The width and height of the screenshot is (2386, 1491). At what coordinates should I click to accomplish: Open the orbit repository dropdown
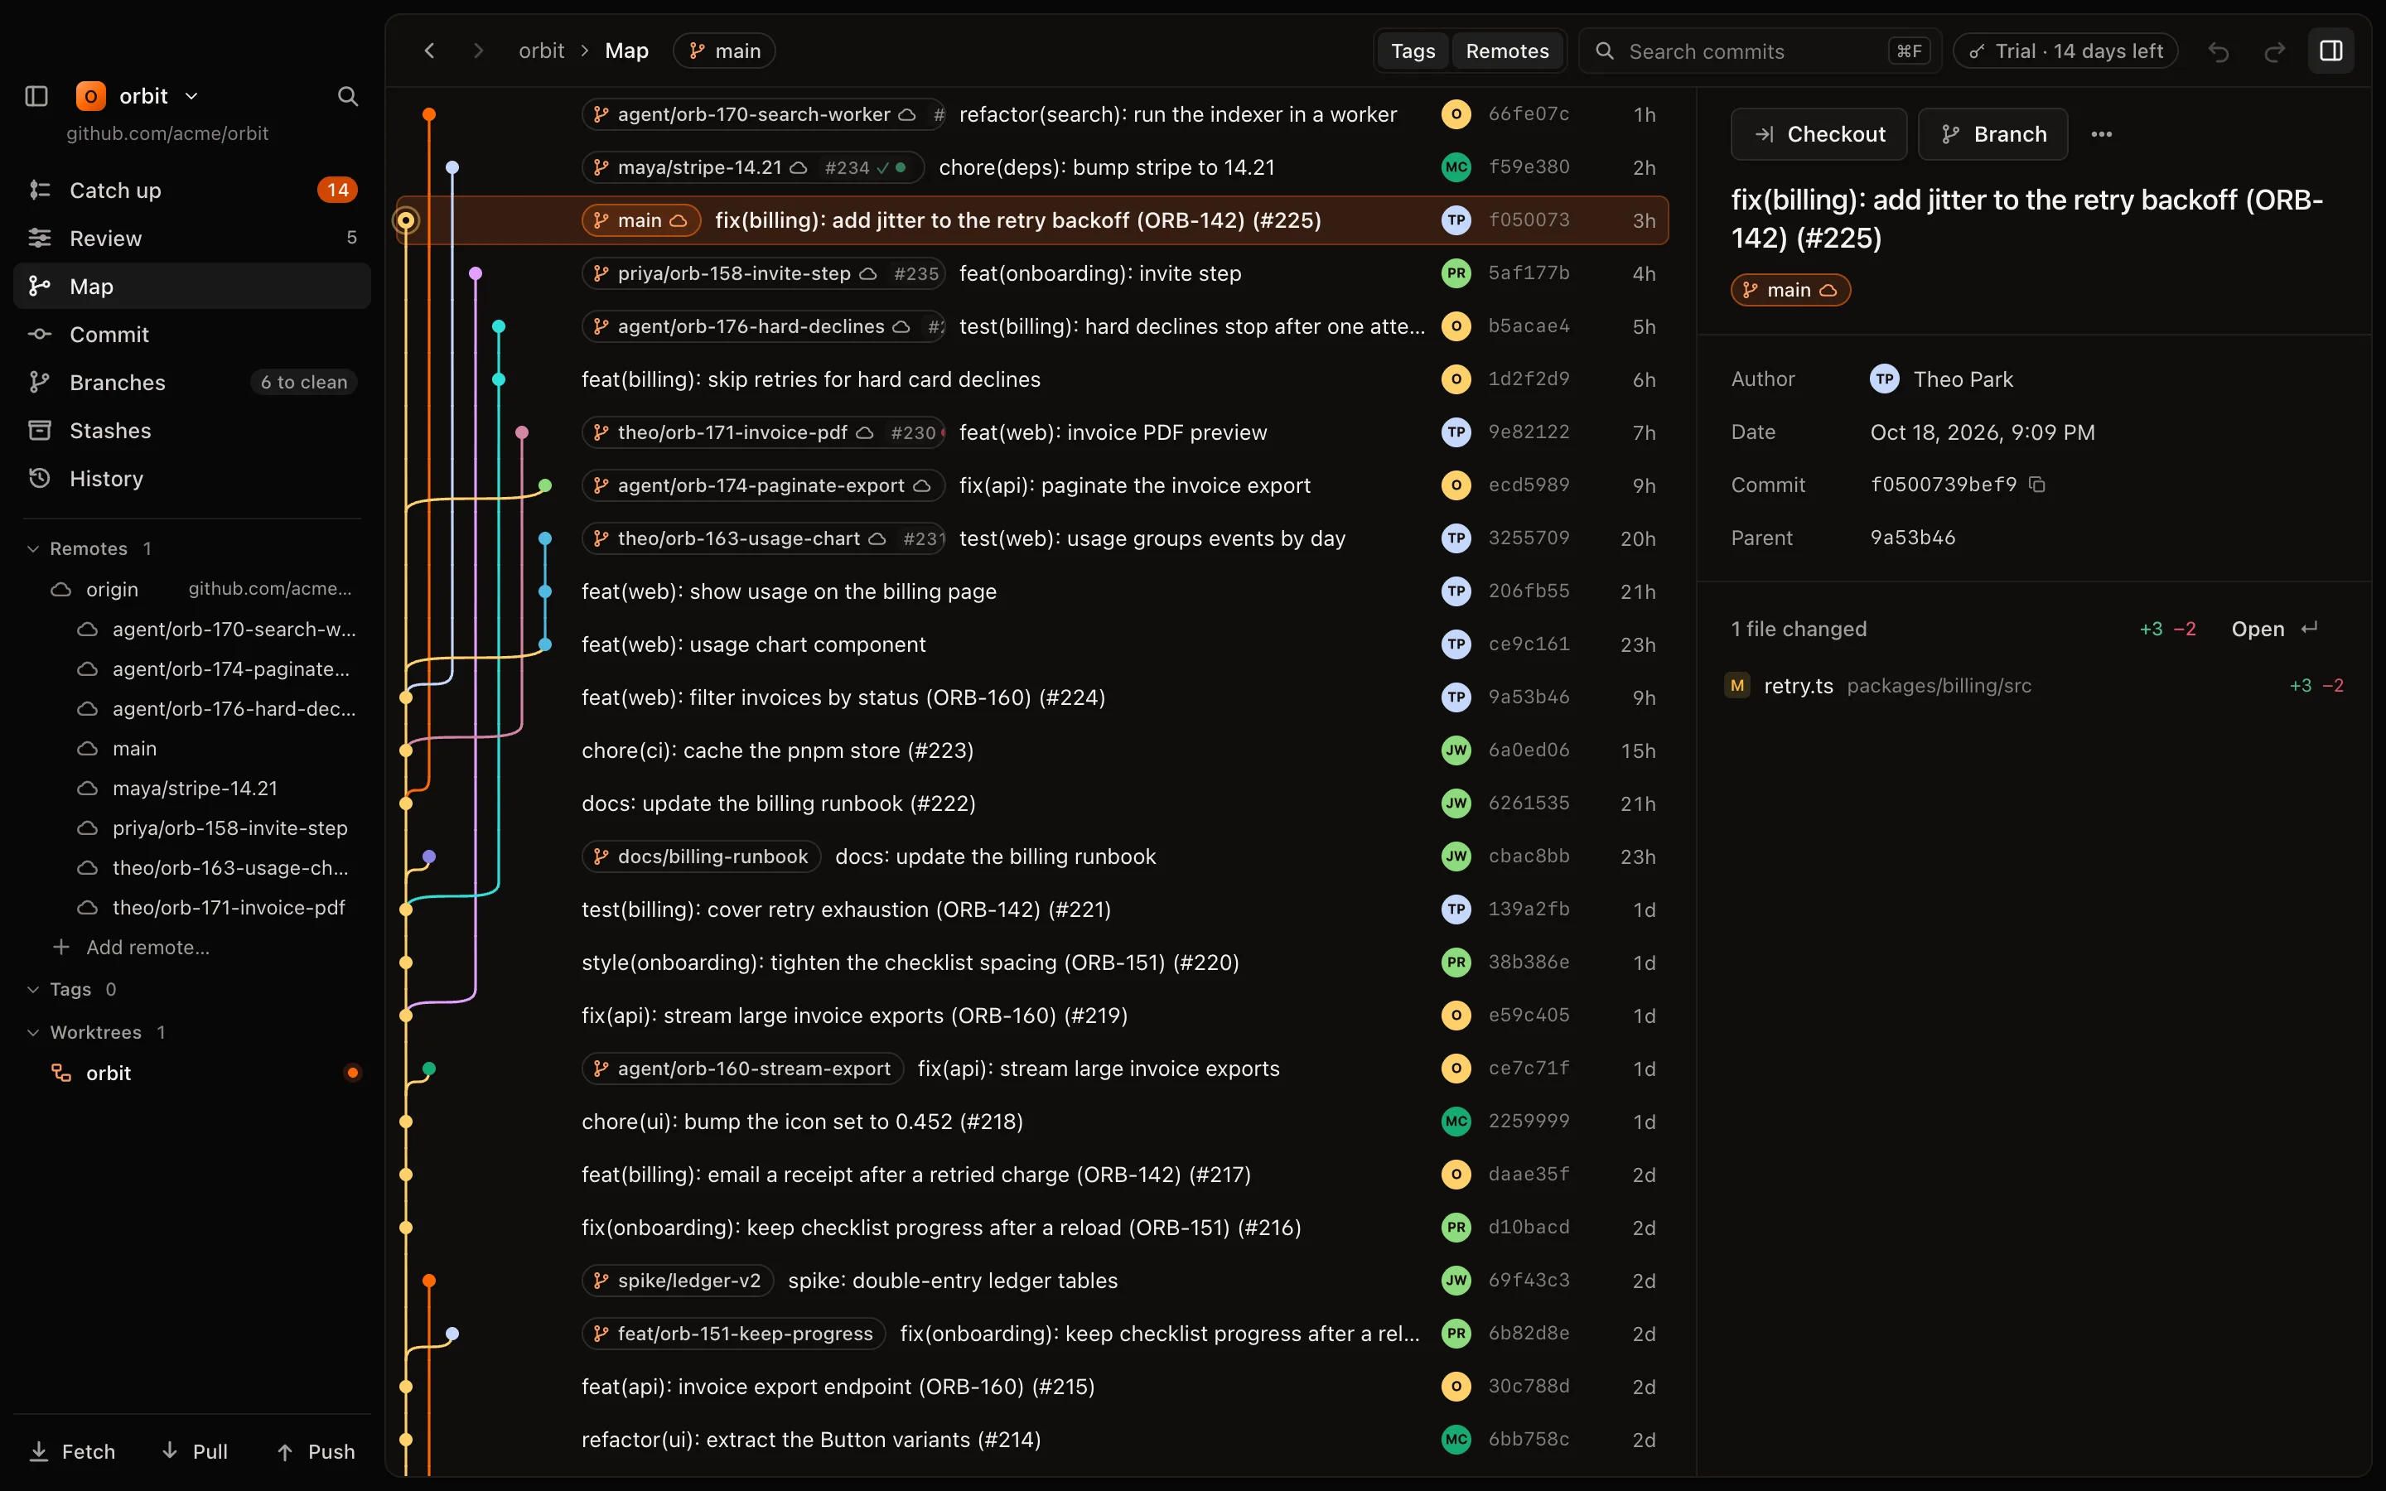(x=137, y=95)
